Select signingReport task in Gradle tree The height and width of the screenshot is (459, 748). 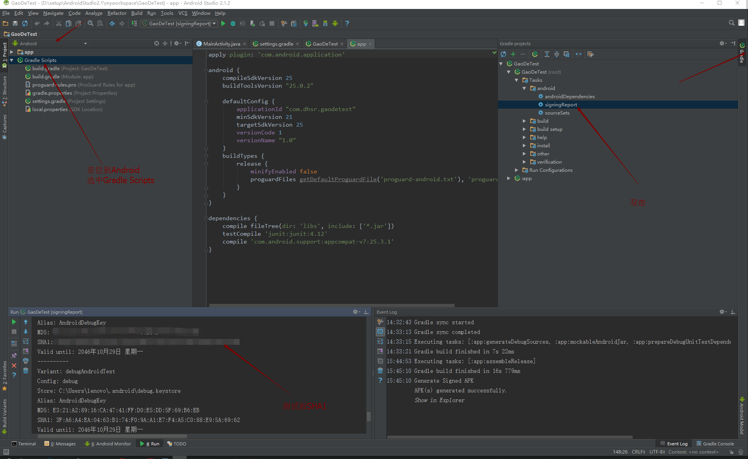point(561,104)
